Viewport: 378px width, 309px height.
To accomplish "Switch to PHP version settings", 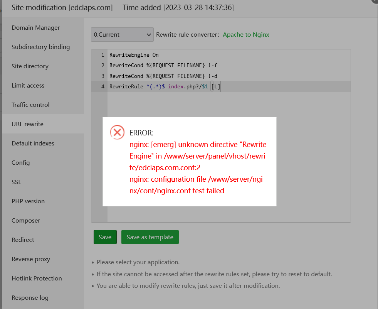I will click(28, 201).
